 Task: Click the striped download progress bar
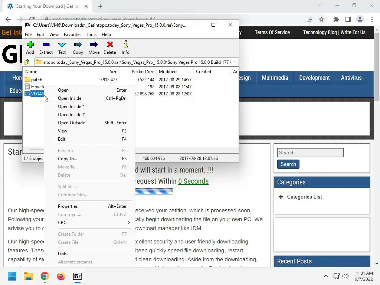(154, 192)
